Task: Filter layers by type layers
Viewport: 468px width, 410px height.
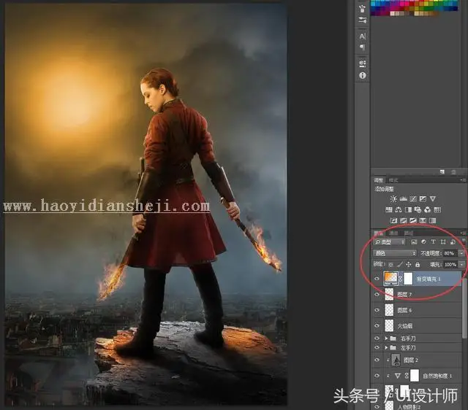Action: point(434,241)
